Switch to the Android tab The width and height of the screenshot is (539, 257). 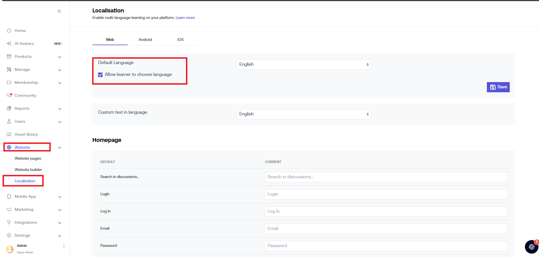145,40
